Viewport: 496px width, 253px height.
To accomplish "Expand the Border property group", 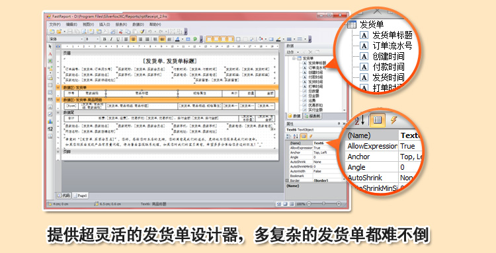I will [x=287, y=180].
